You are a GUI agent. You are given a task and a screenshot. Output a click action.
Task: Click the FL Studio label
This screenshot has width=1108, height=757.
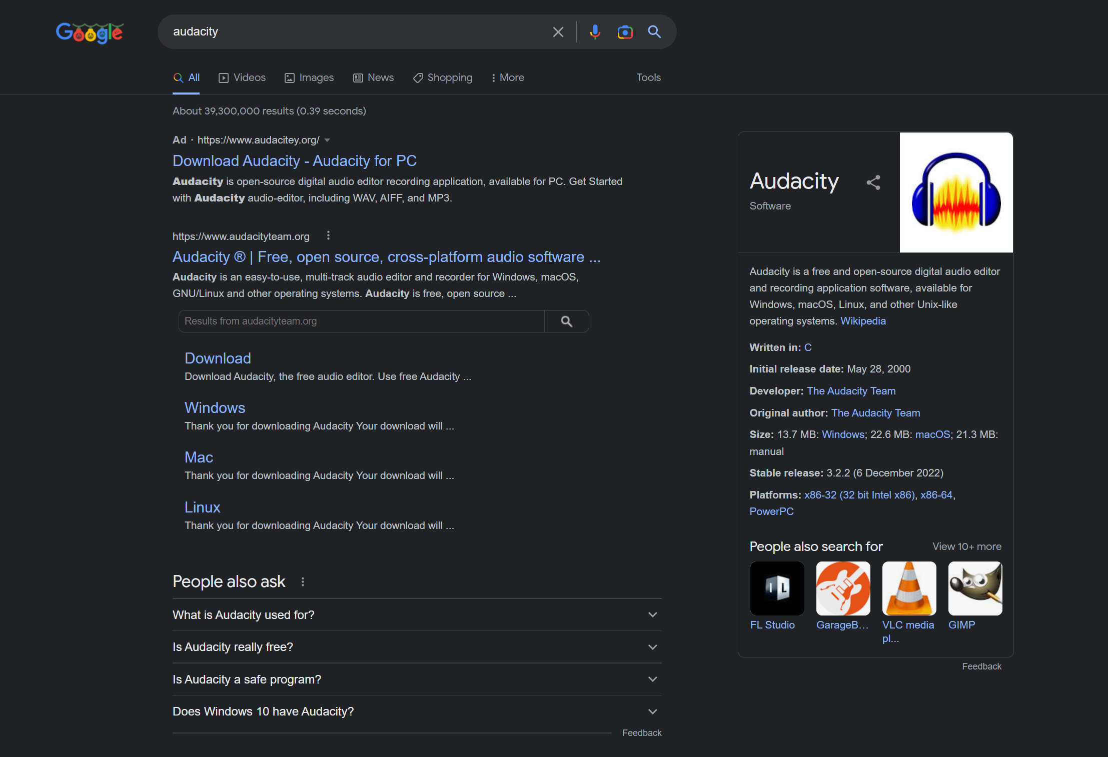tap(772, 625)
